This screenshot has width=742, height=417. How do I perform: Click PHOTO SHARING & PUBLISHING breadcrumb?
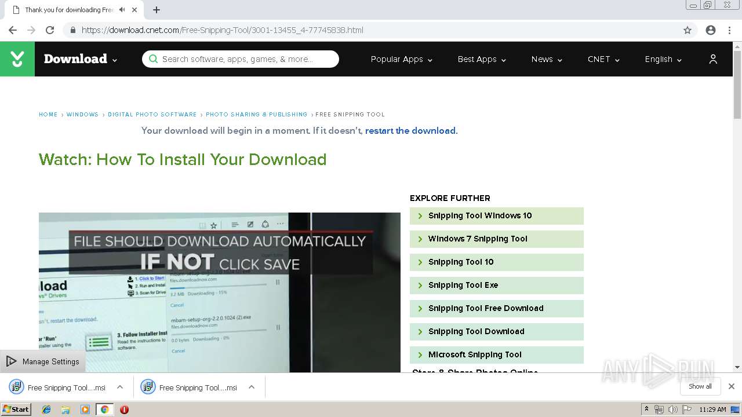[x=257, y=115]
